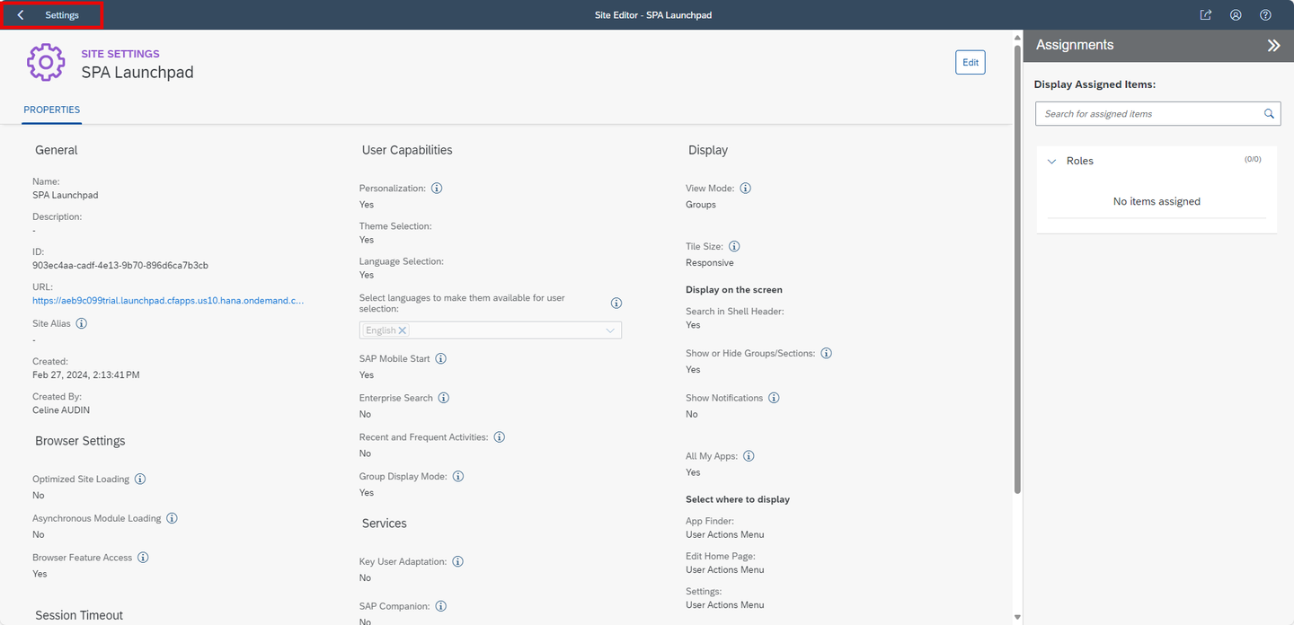This screenshot has width=1294, height=625.
Task: Click the 'Display on the screen' label
Action: pyautogui.click(x=734, y=290)
